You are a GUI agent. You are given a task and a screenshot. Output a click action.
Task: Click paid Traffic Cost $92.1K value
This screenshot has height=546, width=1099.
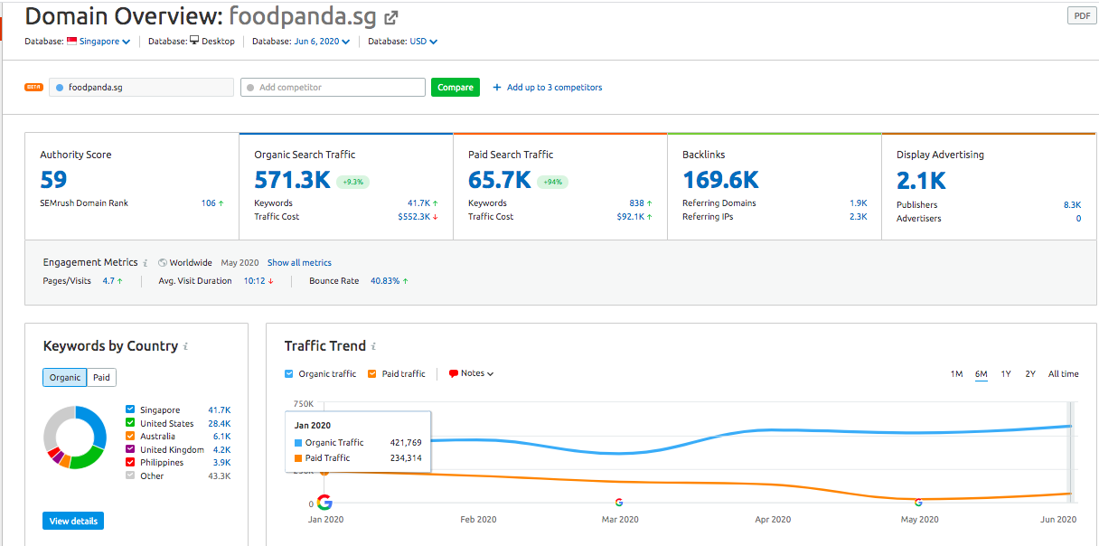pyautogui.click(x=631, y=217)
